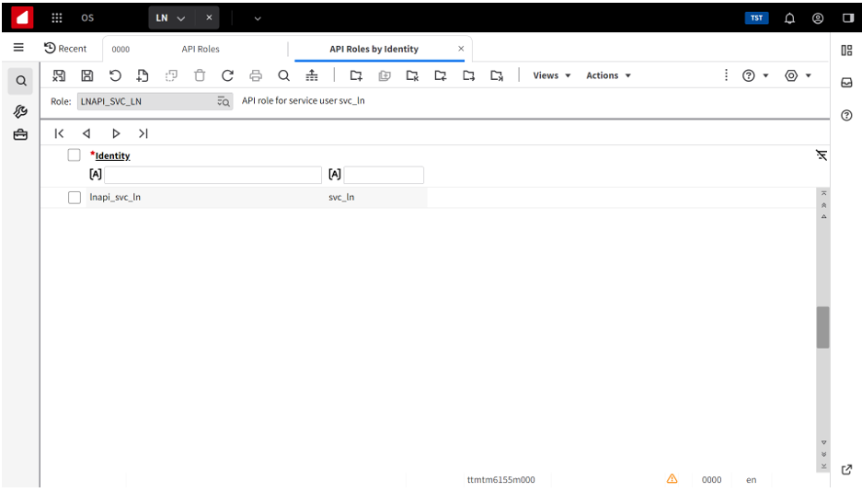
Task: Open the Actions dropdown menu
Action: tap(608, 75)
